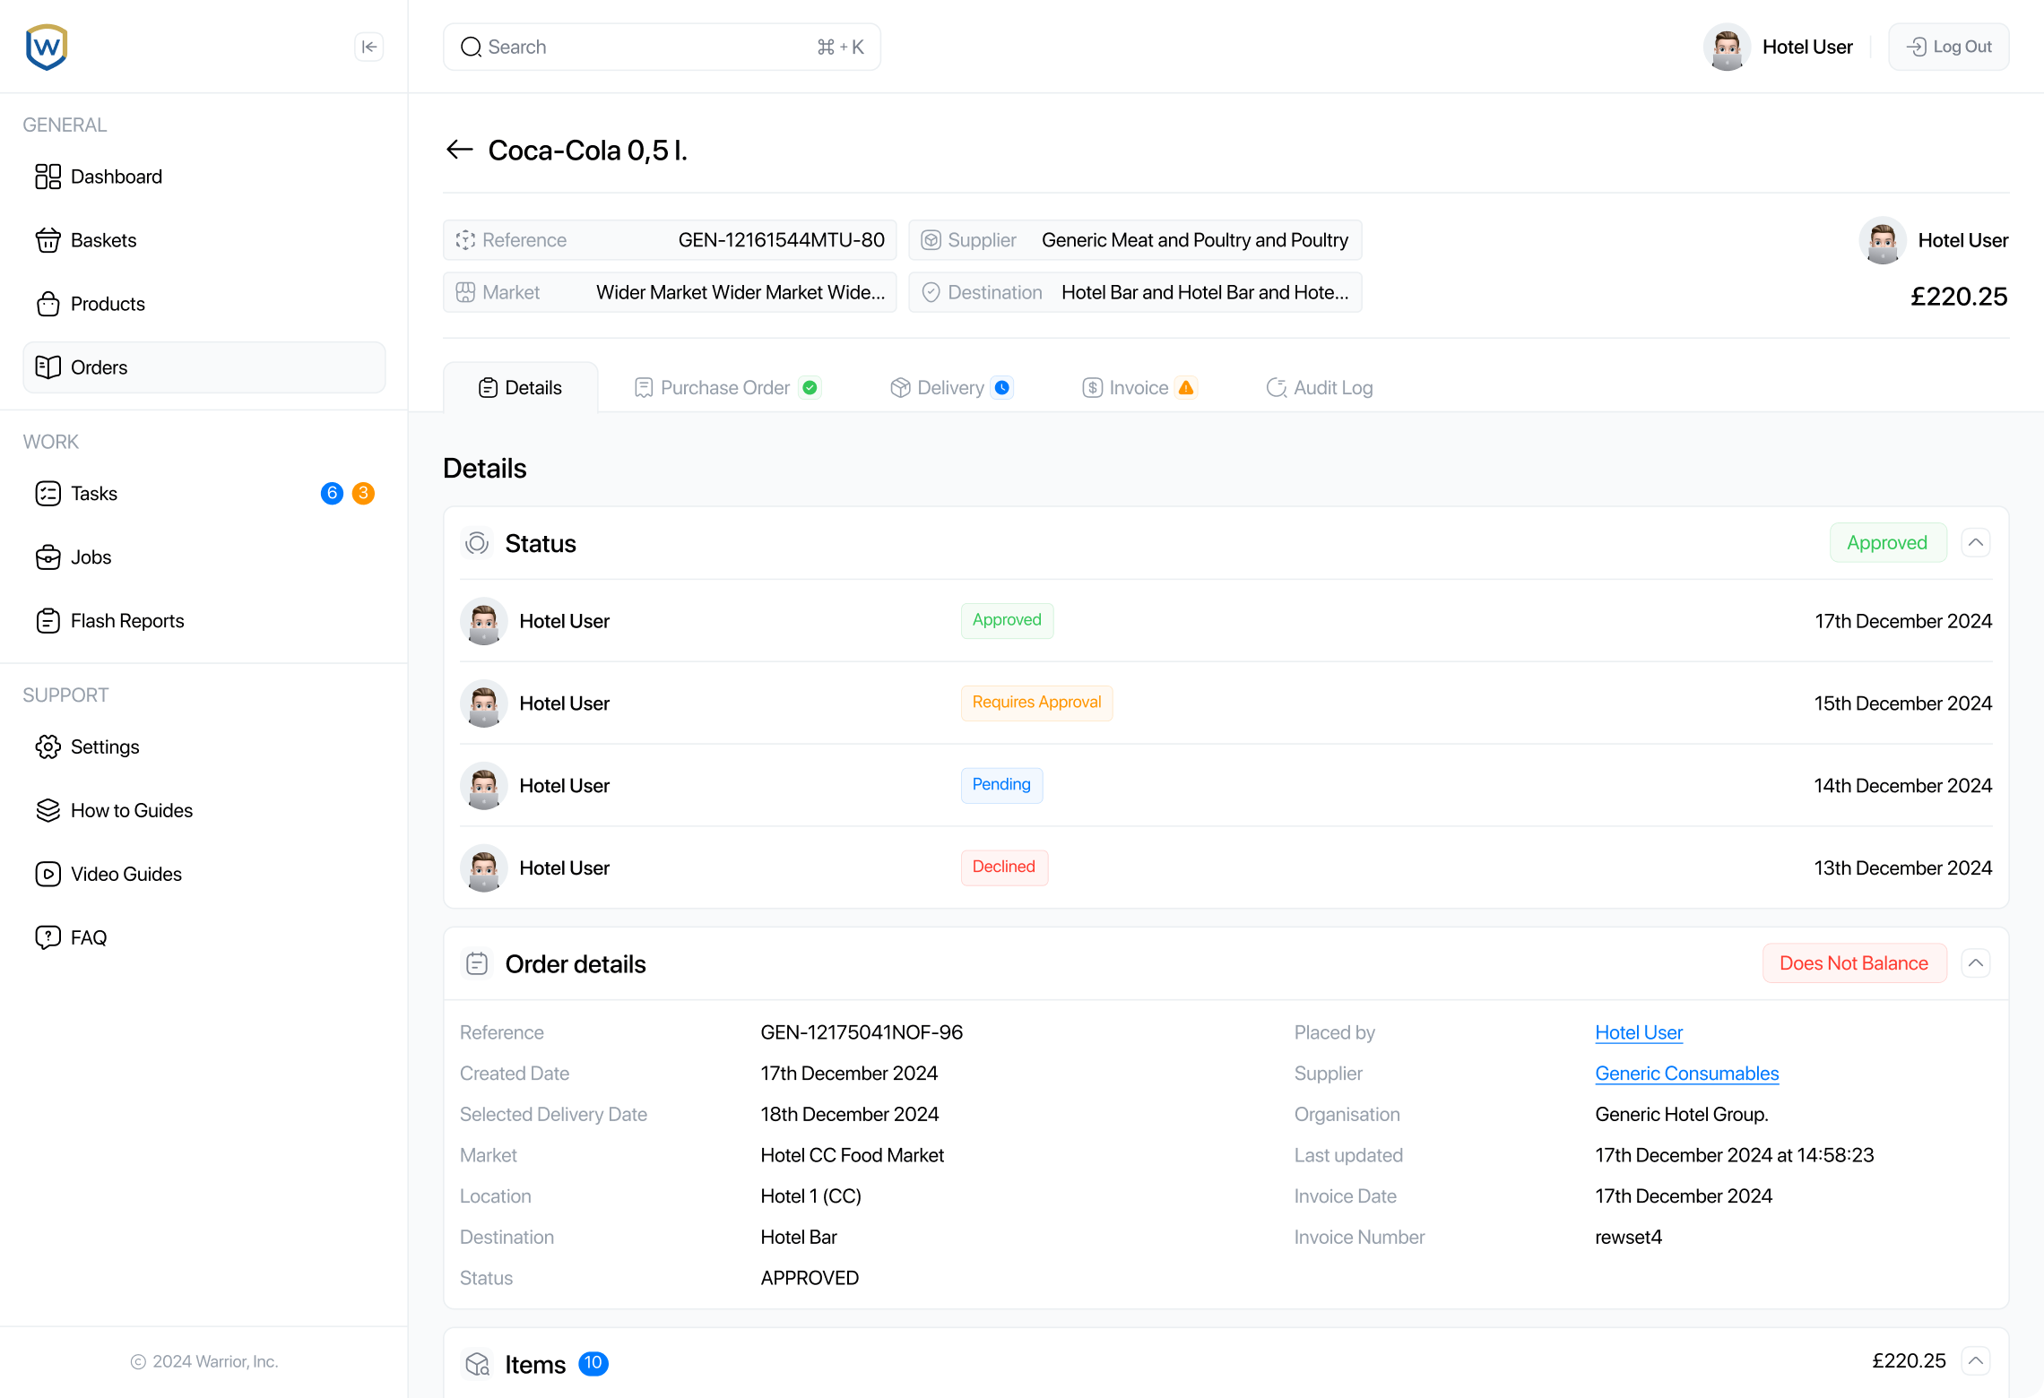Screen dimensions: 2044x1398
Task: Click the blue Tasks badge showing 6
Action: click(332, 494)
